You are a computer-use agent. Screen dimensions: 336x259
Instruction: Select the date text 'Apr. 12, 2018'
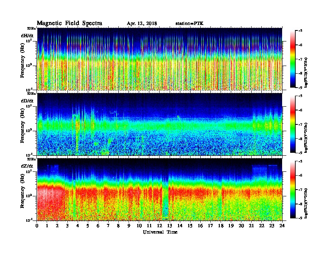(142, 24)
